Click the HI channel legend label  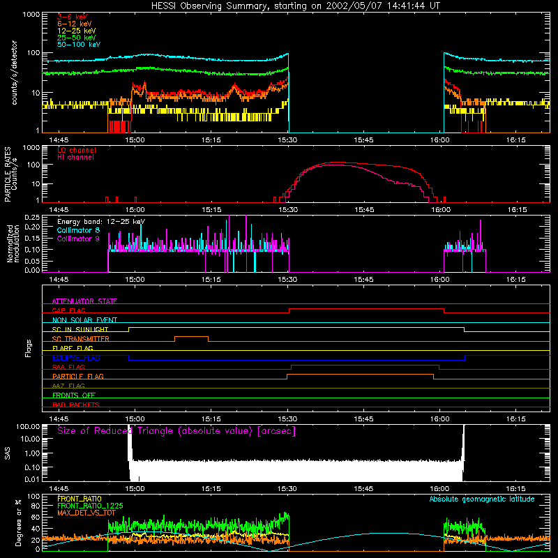[x=75, y=158]
